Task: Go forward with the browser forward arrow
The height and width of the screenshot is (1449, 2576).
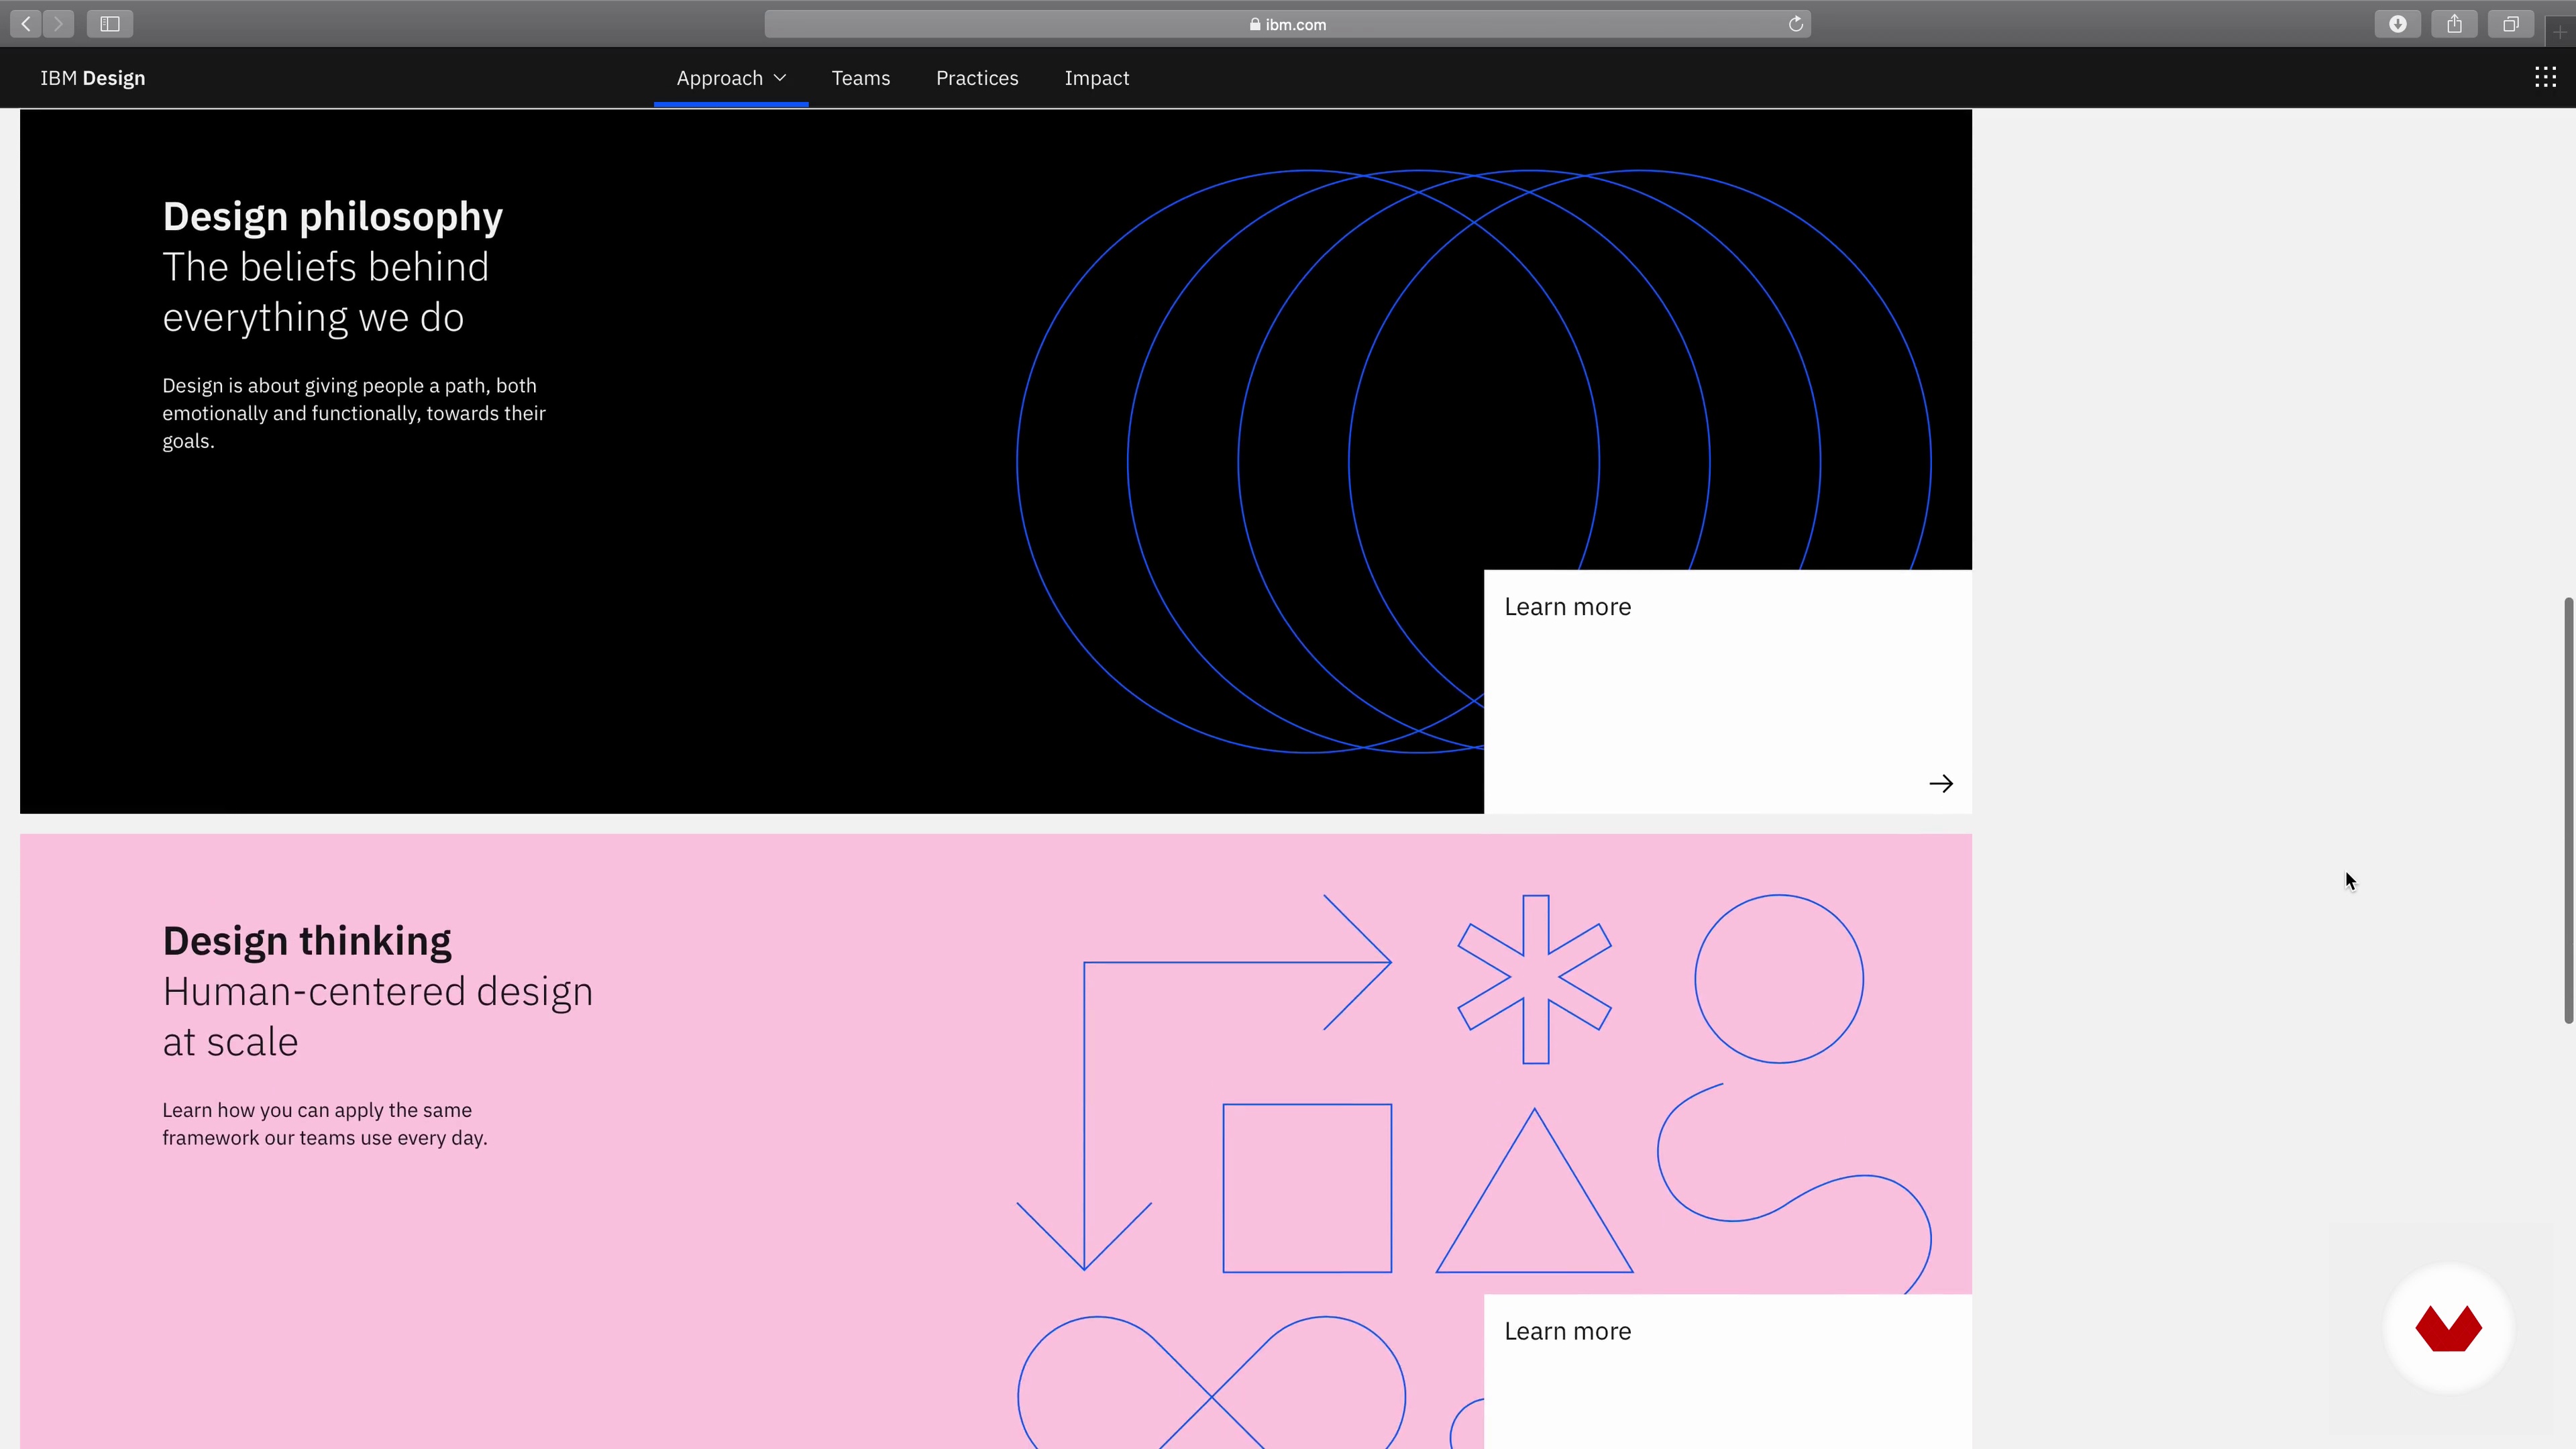Action: click(58, 24)
